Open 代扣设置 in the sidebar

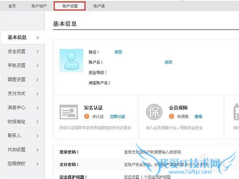point(22,150)
